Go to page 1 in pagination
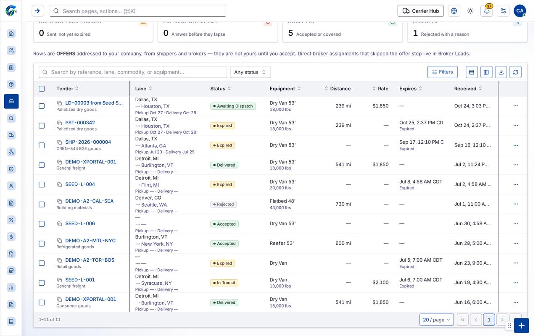 pos(489,320)
